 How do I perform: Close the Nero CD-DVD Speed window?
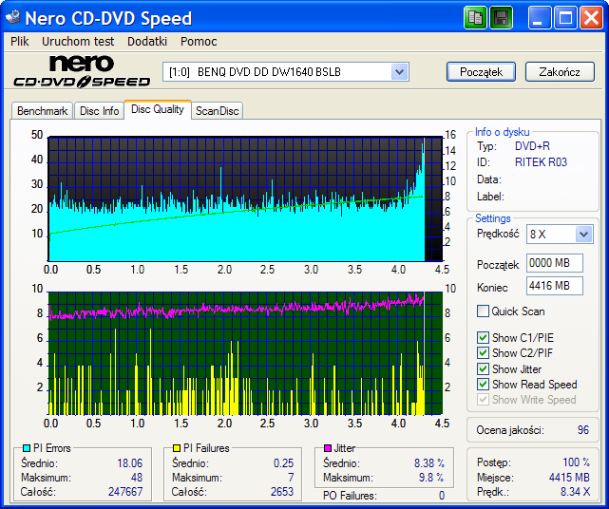point(591,18)
